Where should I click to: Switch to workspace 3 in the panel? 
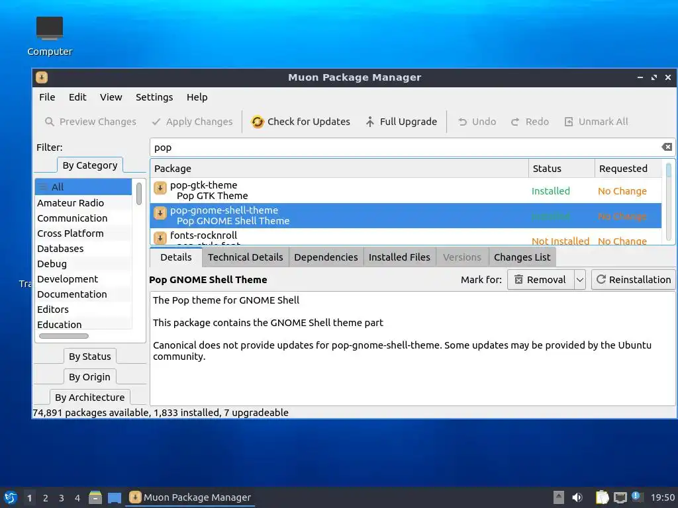coord(62,498)
